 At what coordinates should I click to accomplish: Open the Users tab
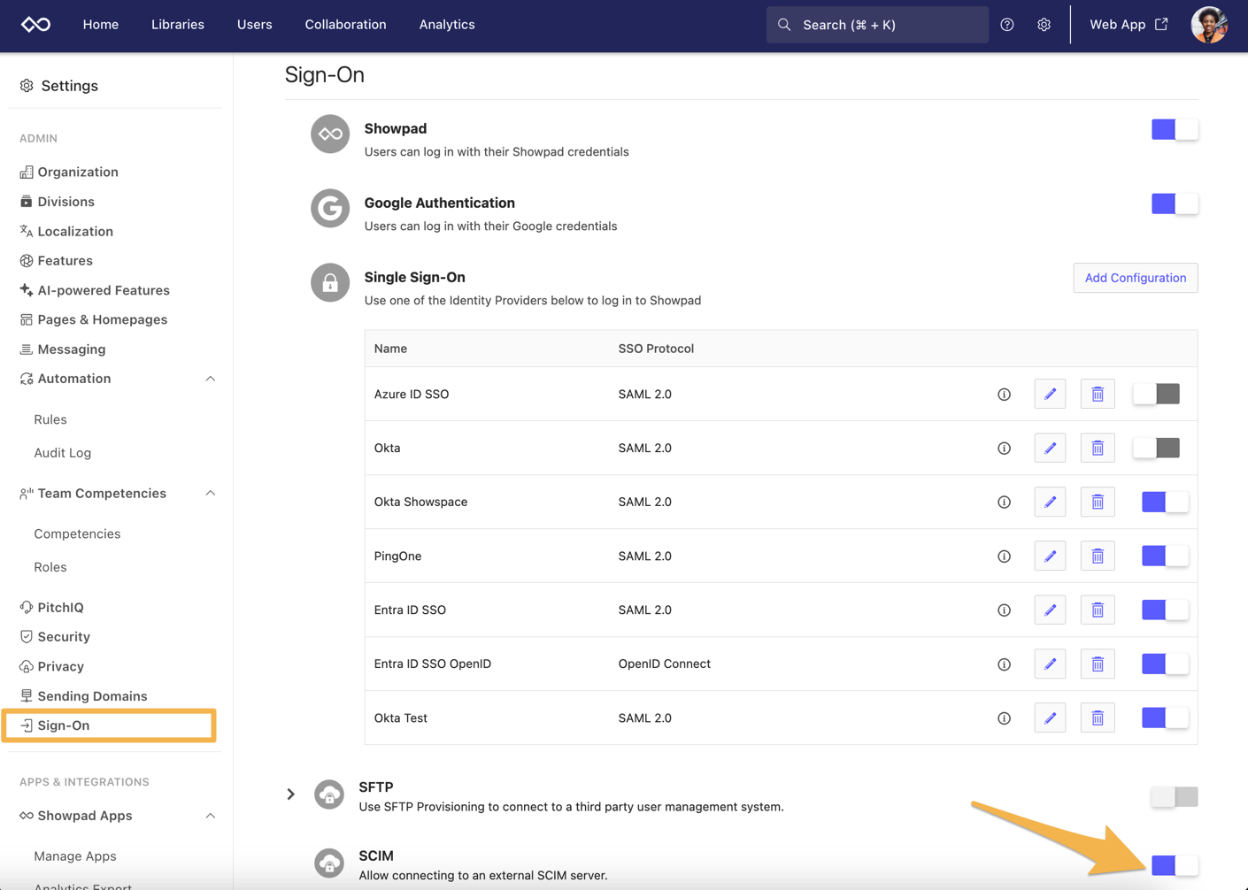point(255,25)
